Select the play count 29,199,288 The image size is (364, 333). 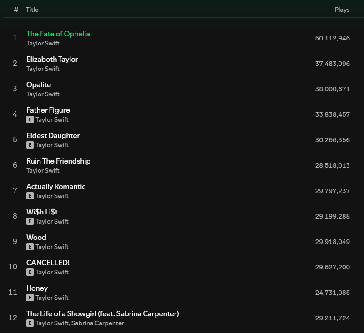point(333,216)
